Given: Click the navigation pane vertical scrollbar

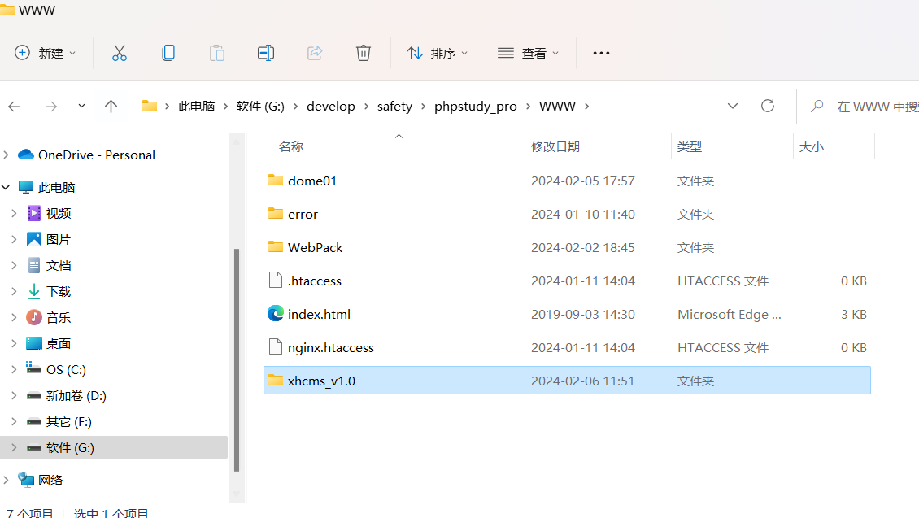Looking at the screenshot, I should (x=237, y=359).
